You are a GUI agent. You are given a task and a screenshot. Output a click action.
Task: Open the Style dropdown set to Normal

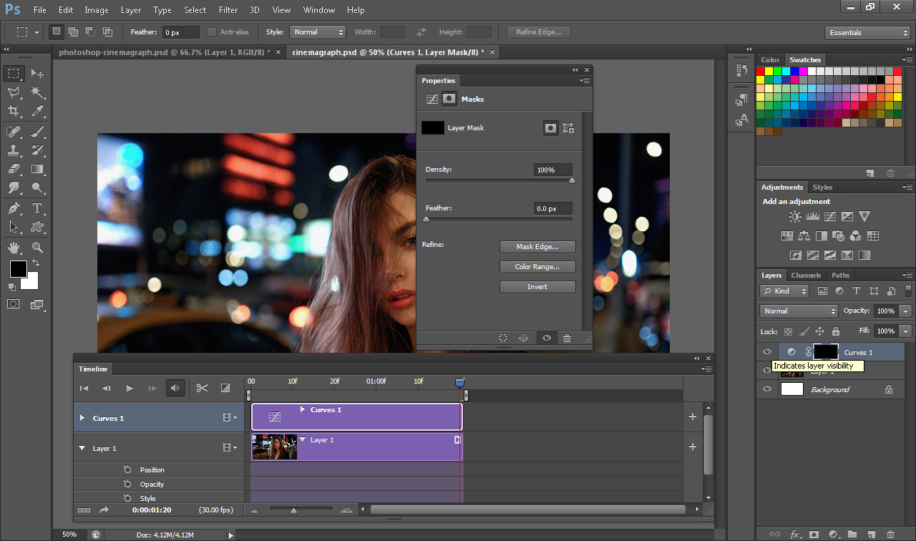click(x=318, y=32)
